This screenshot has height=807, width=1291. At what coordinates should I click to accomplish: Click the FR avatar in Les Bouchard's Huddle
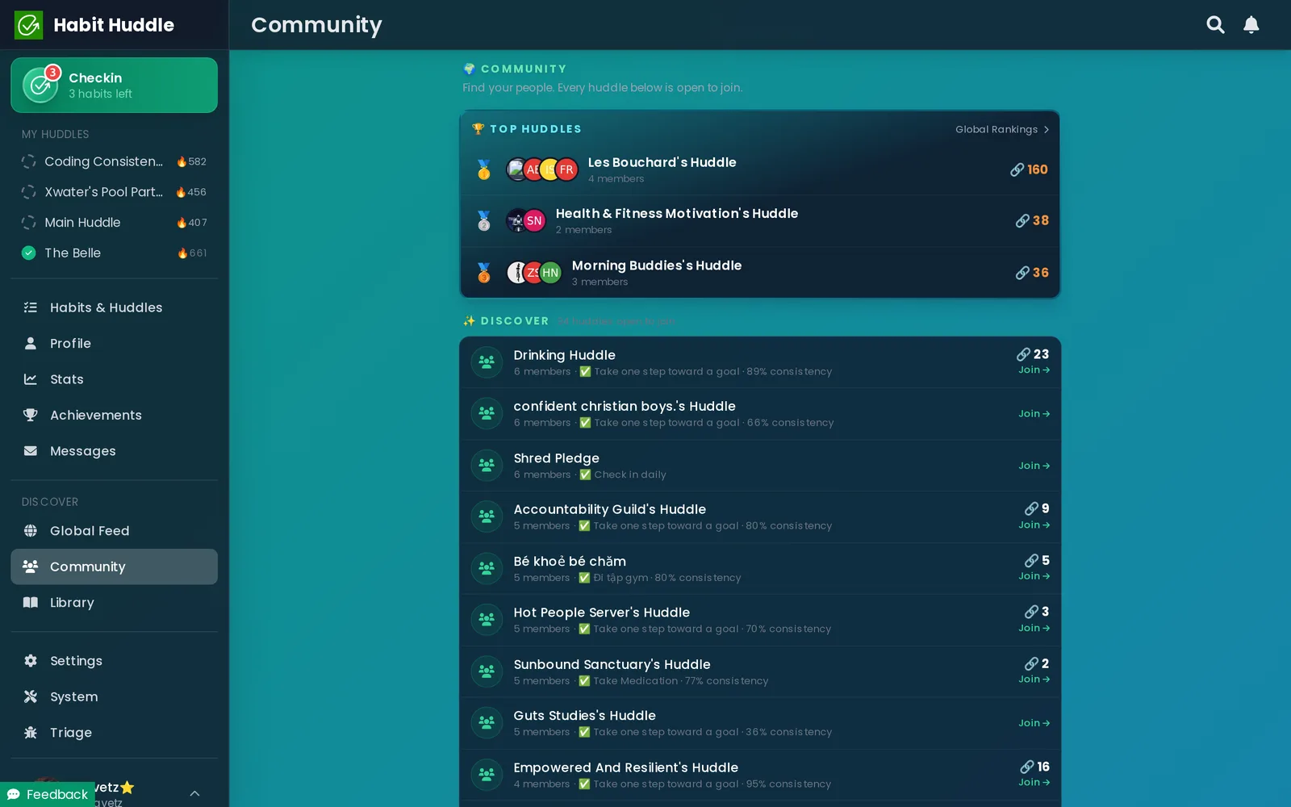(566, 169)
